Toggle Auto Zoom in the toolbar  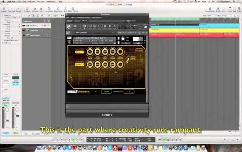(27, 9)
